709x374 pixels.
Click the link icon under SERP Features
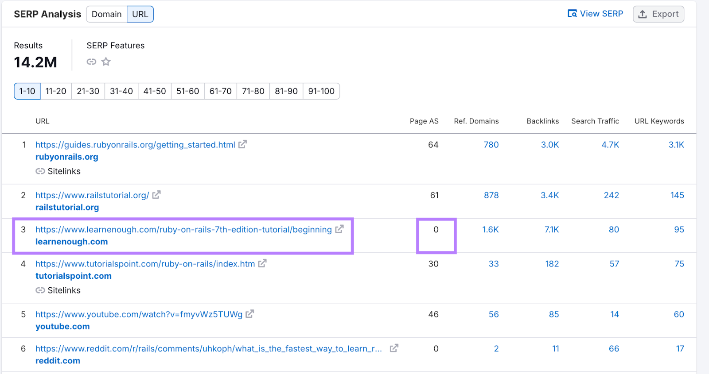pyautogui.click(x=91, y=62)
